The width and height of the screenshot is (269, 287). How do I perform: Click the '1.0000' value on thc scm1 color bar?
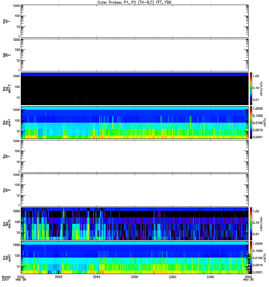(258, 244)
